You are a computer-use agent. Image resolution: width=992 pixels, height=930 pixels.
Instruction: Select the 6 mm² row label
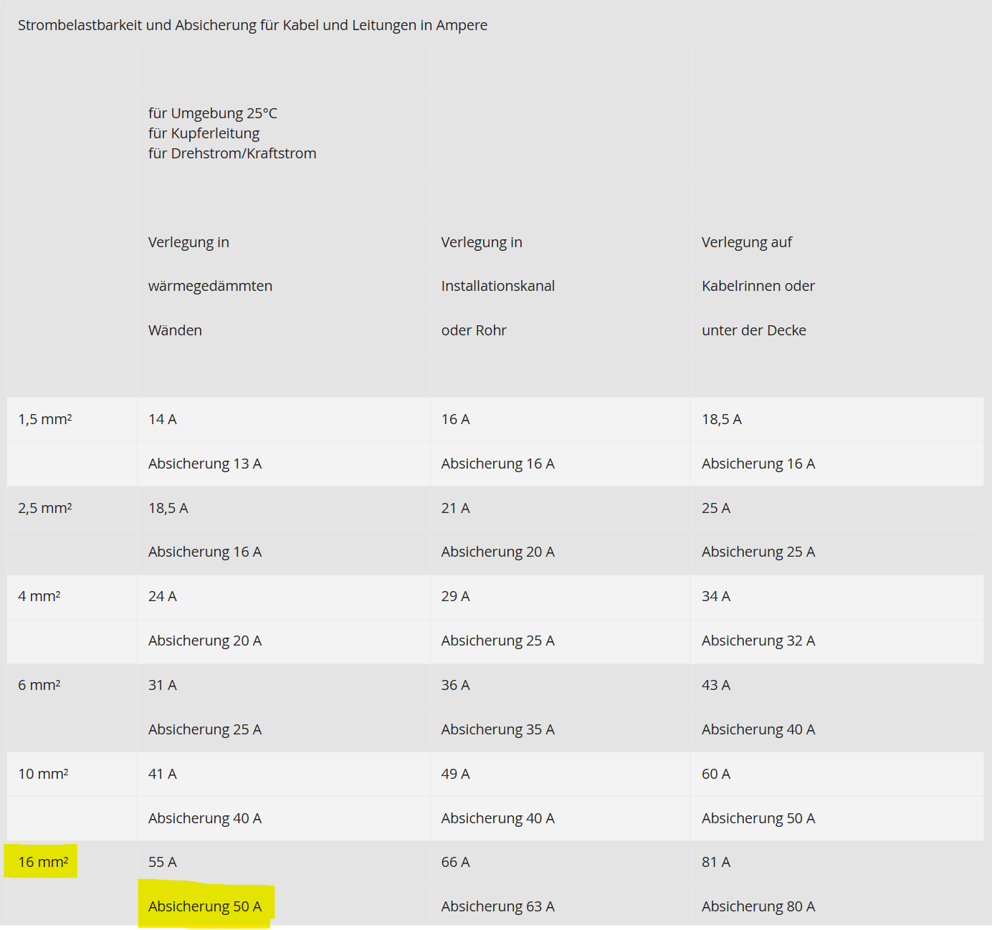39,685
